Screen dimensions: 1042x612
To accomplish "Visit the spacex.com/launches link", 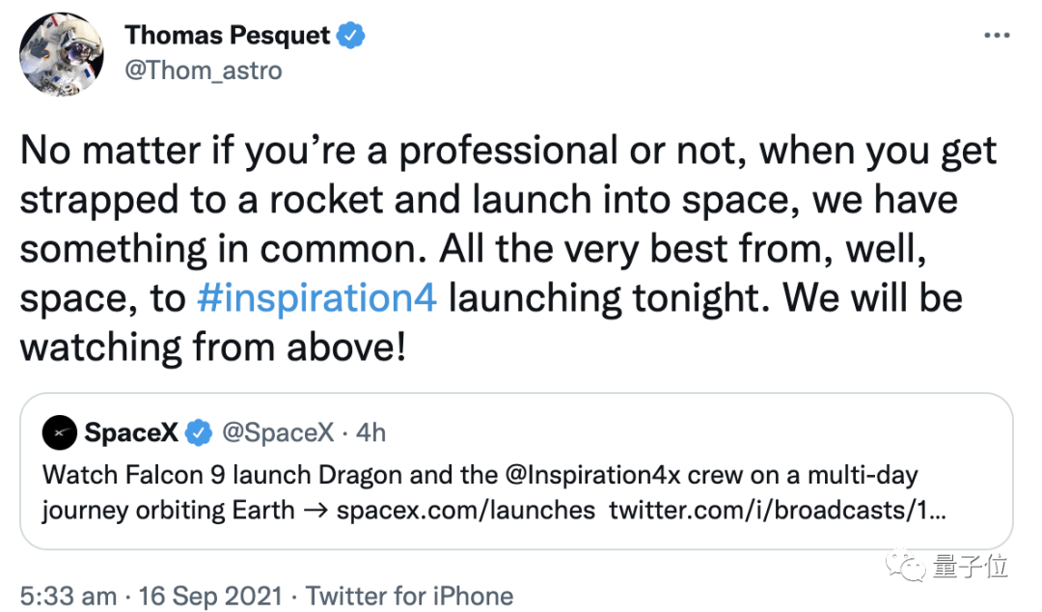I will 466,509.
